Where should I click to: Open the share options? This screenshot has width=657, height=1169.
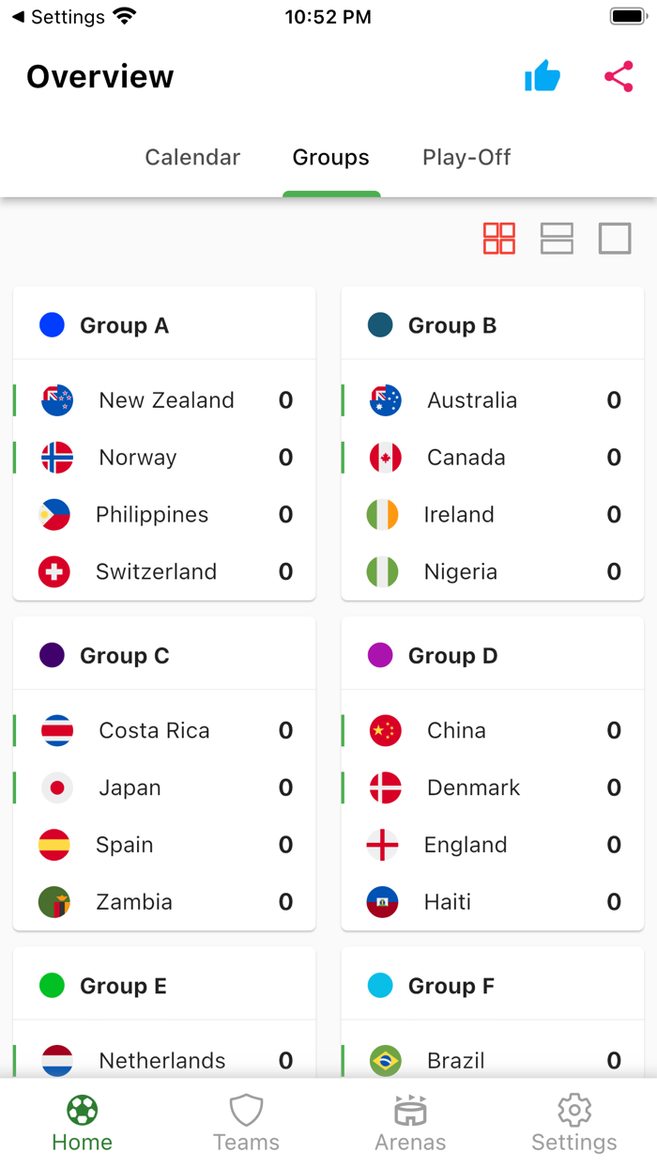click(x=618, y=77)
